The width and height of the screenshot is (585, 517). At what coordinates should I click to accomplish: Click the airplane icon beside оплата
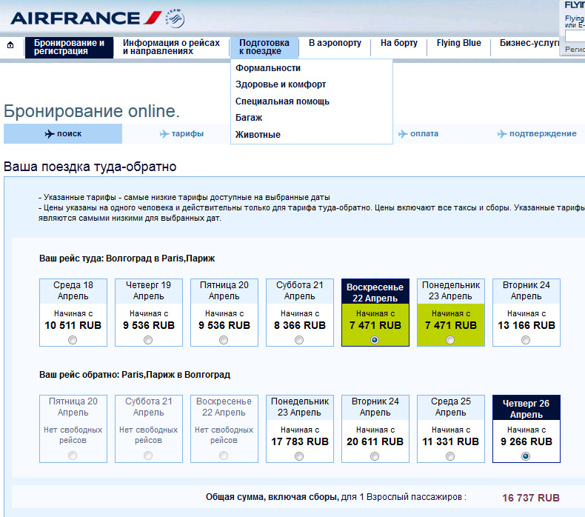pyautogui.click(x=403, y=133)
